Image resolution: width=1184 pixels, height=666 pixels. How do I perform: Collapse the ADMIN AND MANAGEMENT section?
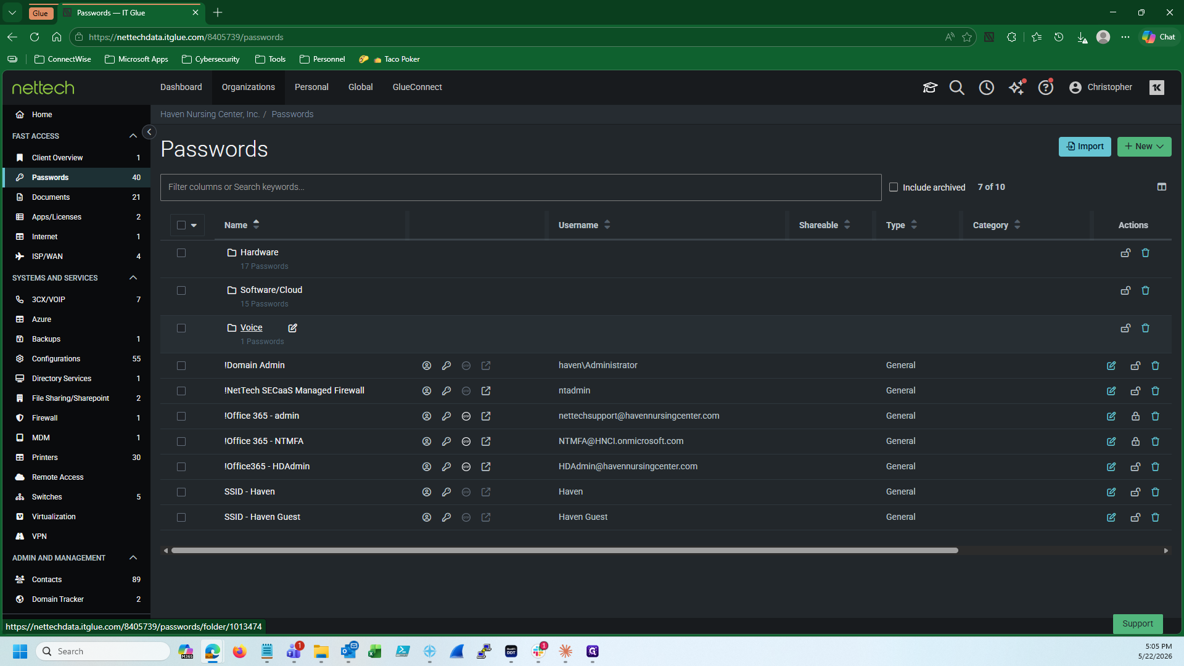pyautogui.click(x=133, y=557)
